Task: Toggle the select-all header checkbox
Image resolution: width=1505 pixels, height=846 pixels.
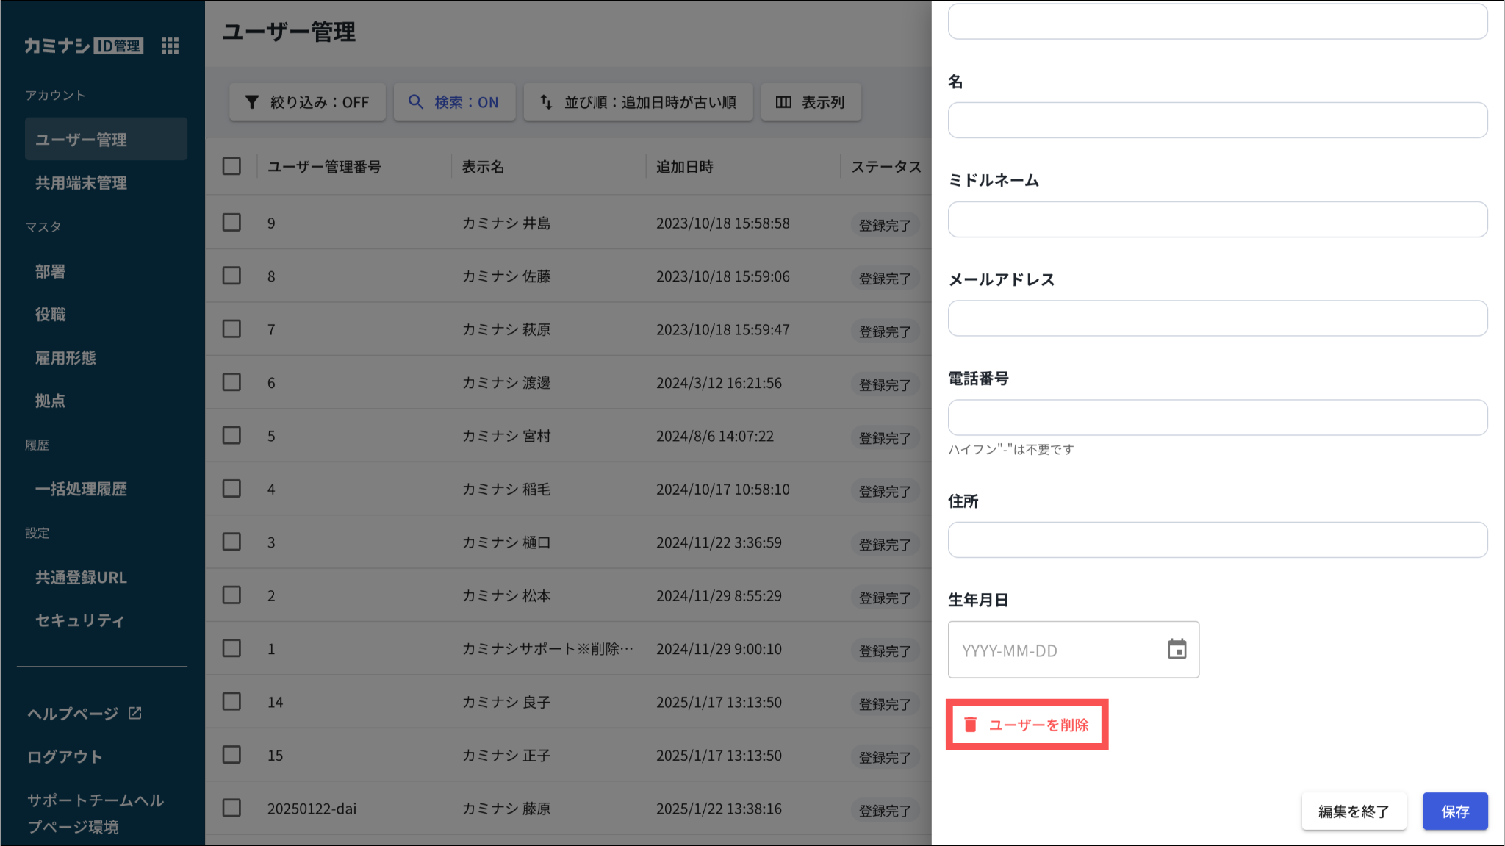Action: 231,166
